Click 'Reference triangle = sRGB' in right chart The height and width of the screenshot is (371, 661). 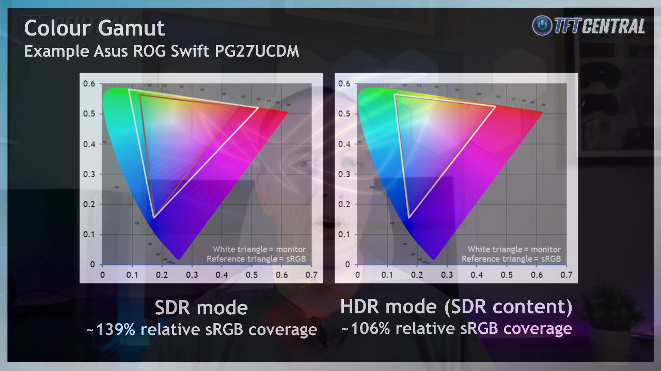tap(511, 259)
